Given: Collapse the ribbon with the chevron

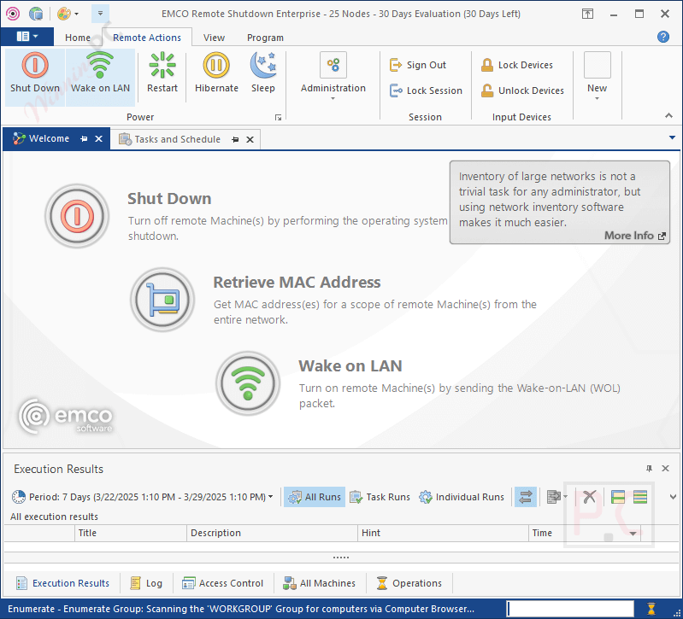Looking at the screenshot, I should (x=668, y=115).
